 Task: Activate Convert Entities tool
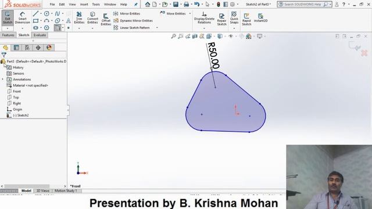92,17
